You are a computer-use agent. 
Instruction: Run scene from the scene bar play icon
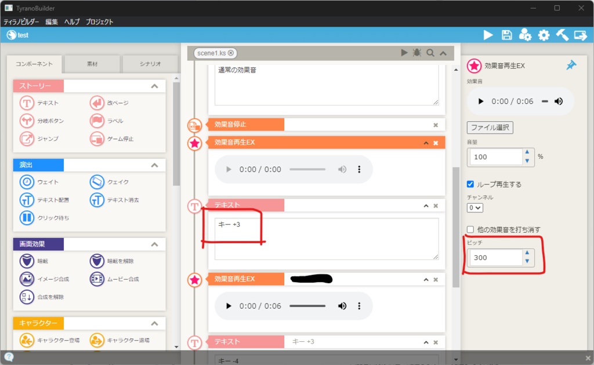[x=404, y=53]
